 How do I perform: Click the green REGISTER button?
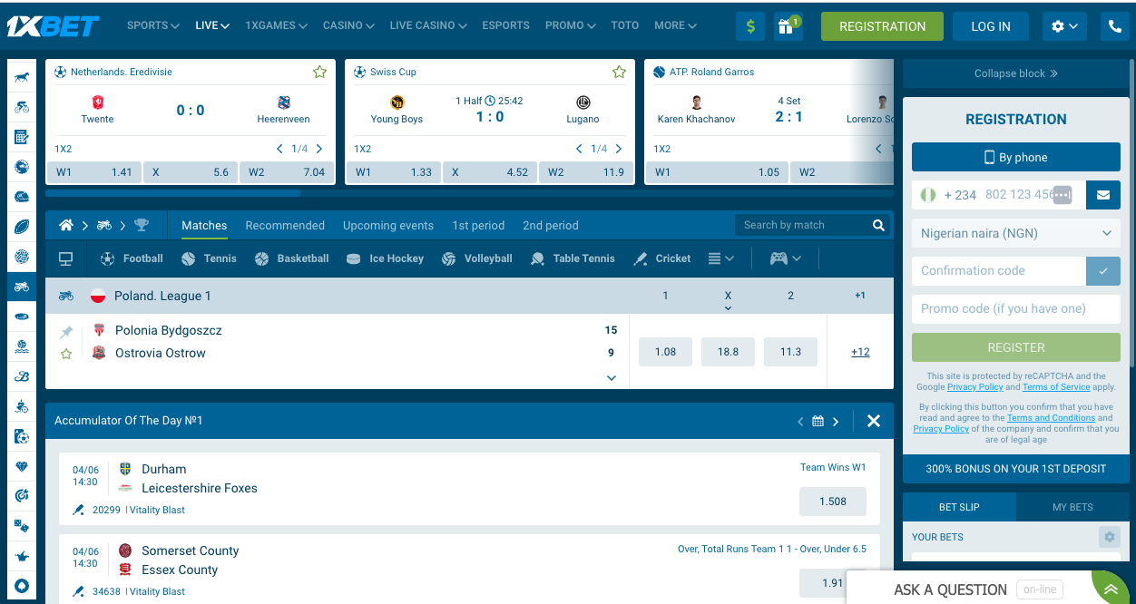tap(1016, 347)
